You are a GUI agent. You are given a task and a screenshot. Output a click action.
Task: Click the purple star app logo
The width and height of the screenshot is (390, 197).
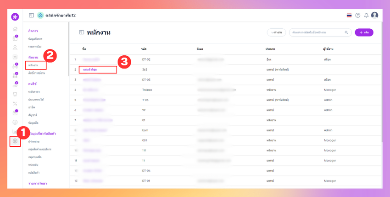pyautogui.click(x=15, y=16)
